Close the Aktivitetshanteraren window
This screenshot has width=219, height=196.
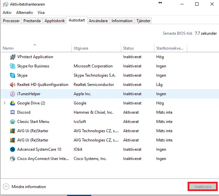(212, 4)
